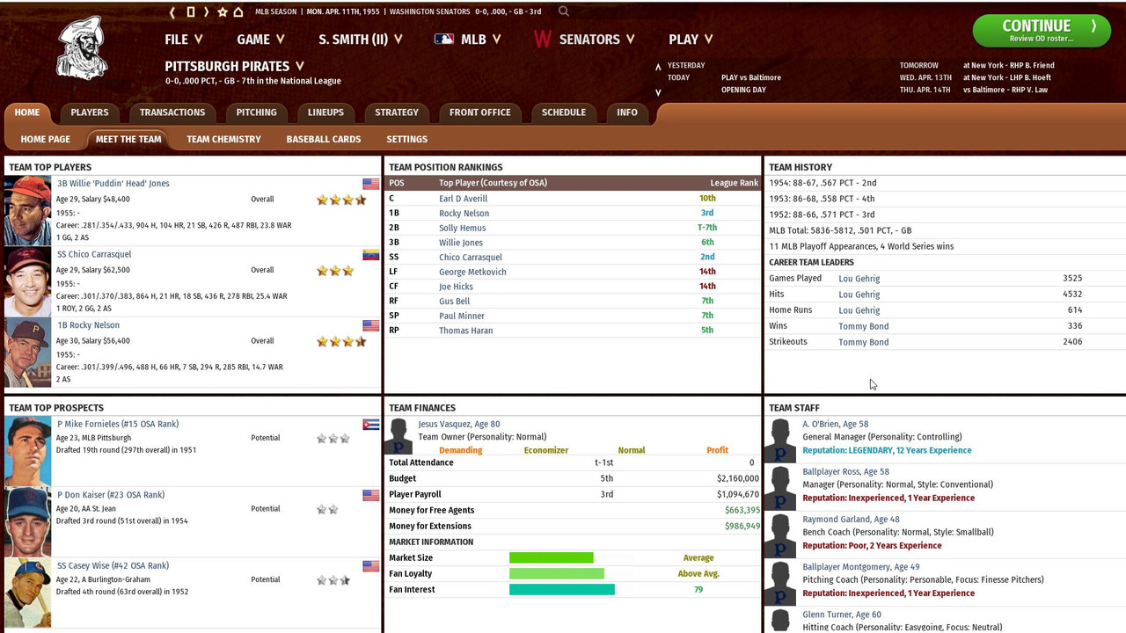Screen dimensions: 1126x633
Task: Click the Fan Interest bar indicator
Action: tap(562, 590)
